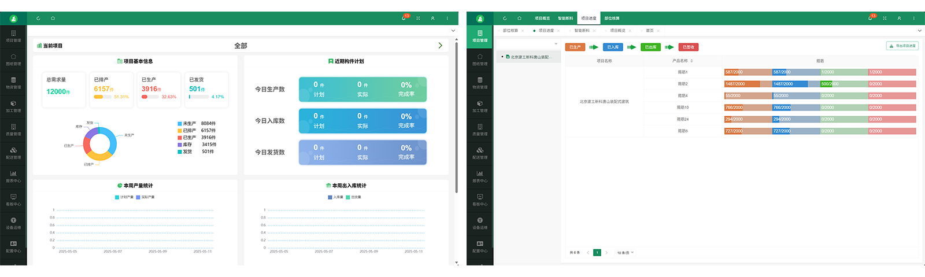Viewport: 925px width, 277px height.
Task: Click the orange 已生产 status button
Action: click(x=575, y=47)
